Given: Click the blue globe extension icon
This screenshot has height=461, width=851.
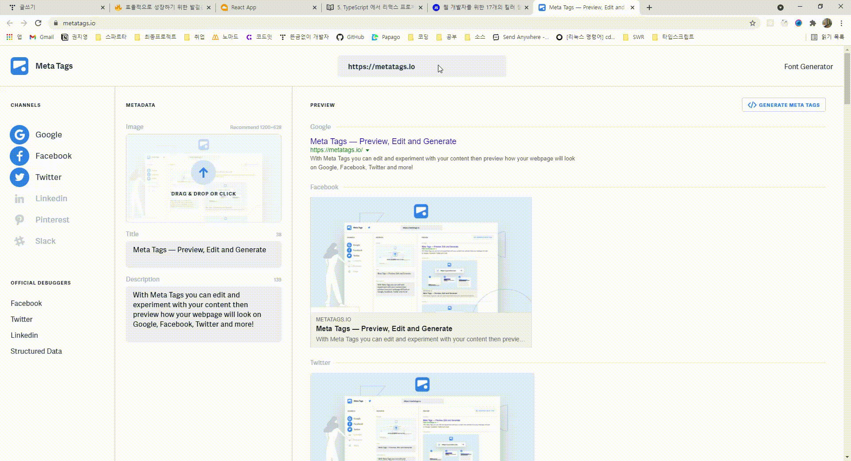Looking at the screenshot, I should [799, 23].
